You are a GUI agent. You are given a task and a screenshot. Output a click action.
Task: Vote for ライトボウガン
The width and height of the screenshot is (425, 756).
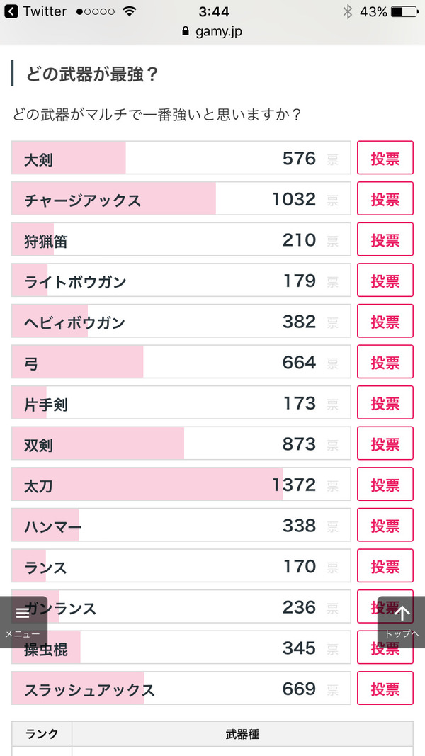tap(385, 280)
